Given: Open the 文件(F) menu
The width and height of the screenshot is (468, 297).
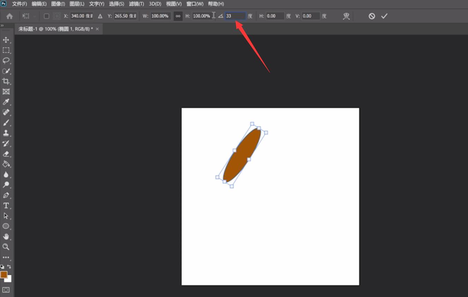Looking at the screenshot, I should tap(19, 4).
